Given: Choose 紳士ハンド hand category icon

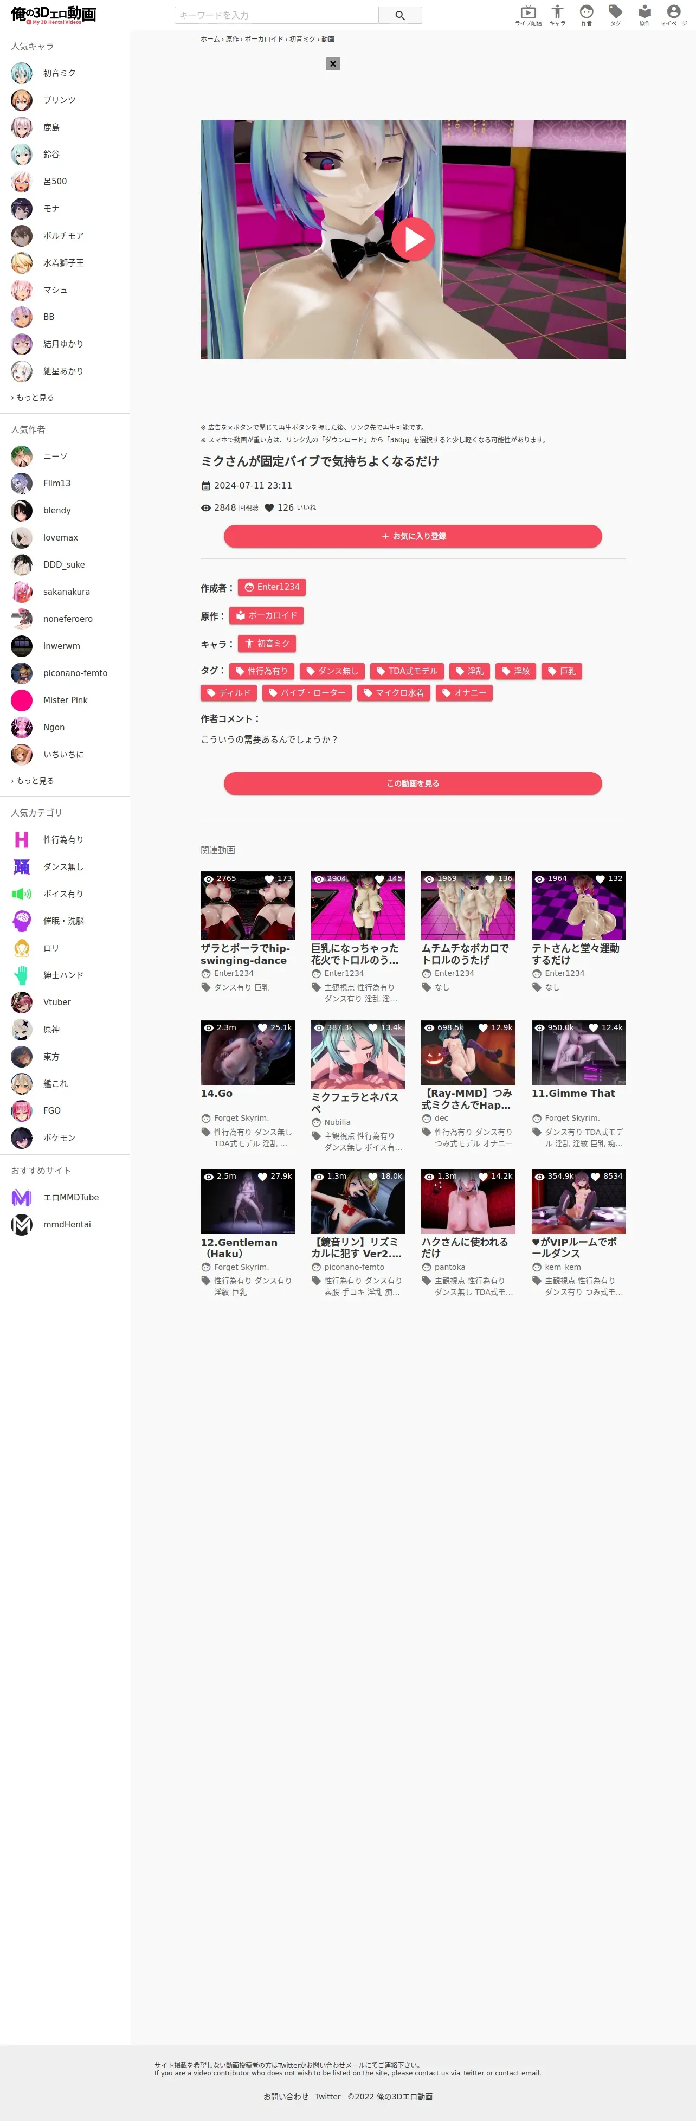Looking at the screenshot, I should [22, 976].
